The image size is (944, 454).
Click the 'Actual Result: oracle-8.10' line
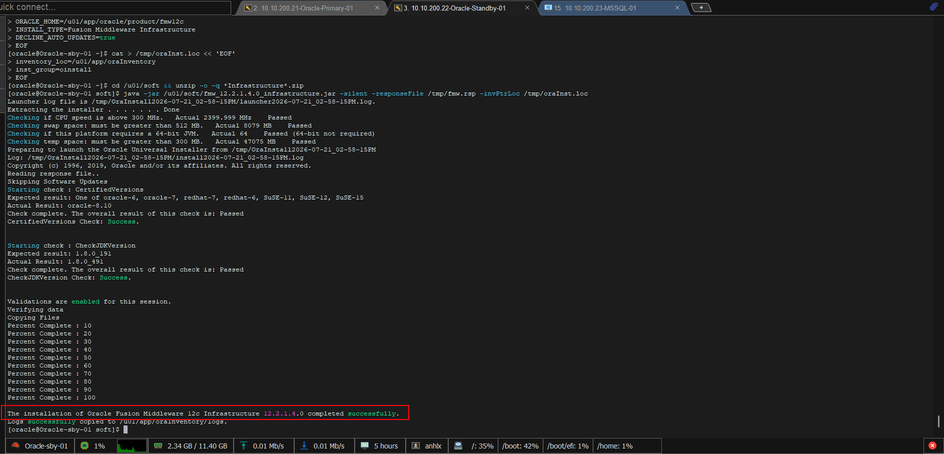pos(59,205)
